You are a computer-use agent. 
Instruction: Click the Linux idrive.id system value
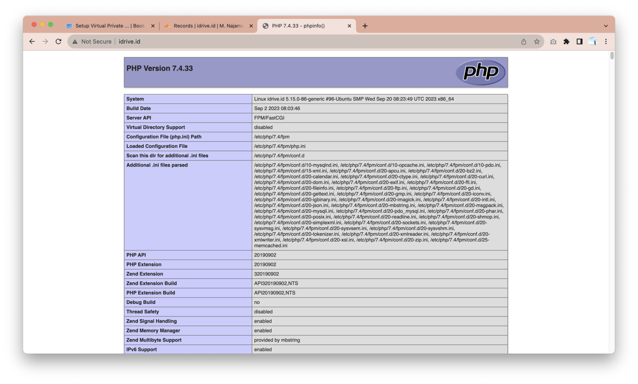pyautogui.click(x=354, y=99)
